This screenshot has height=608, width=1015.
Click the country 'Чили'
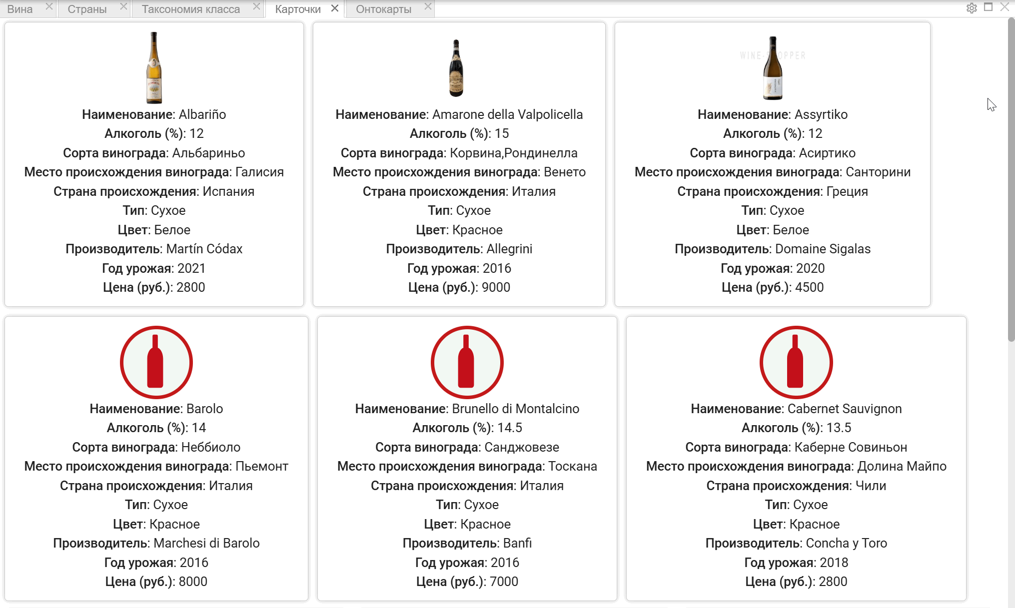(x=871, y=486)
